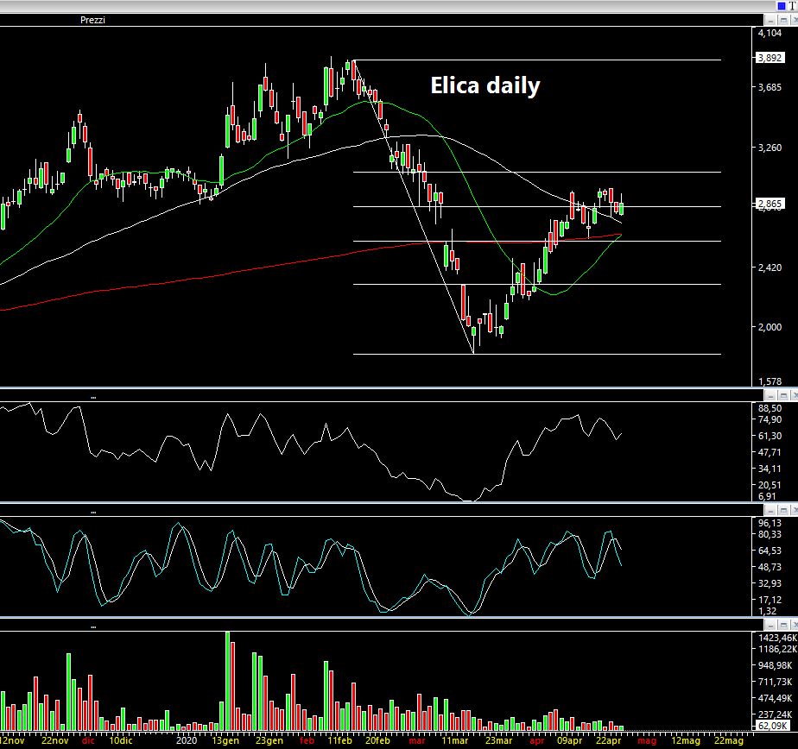Screen dimensions: 798x749
Task: Click the 4,104 price axis value
Action: coord(769,33)
